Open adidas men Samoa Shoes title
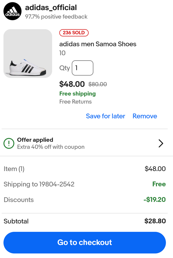The width and height of the screenshot is (173, 258). coord(98,44)
